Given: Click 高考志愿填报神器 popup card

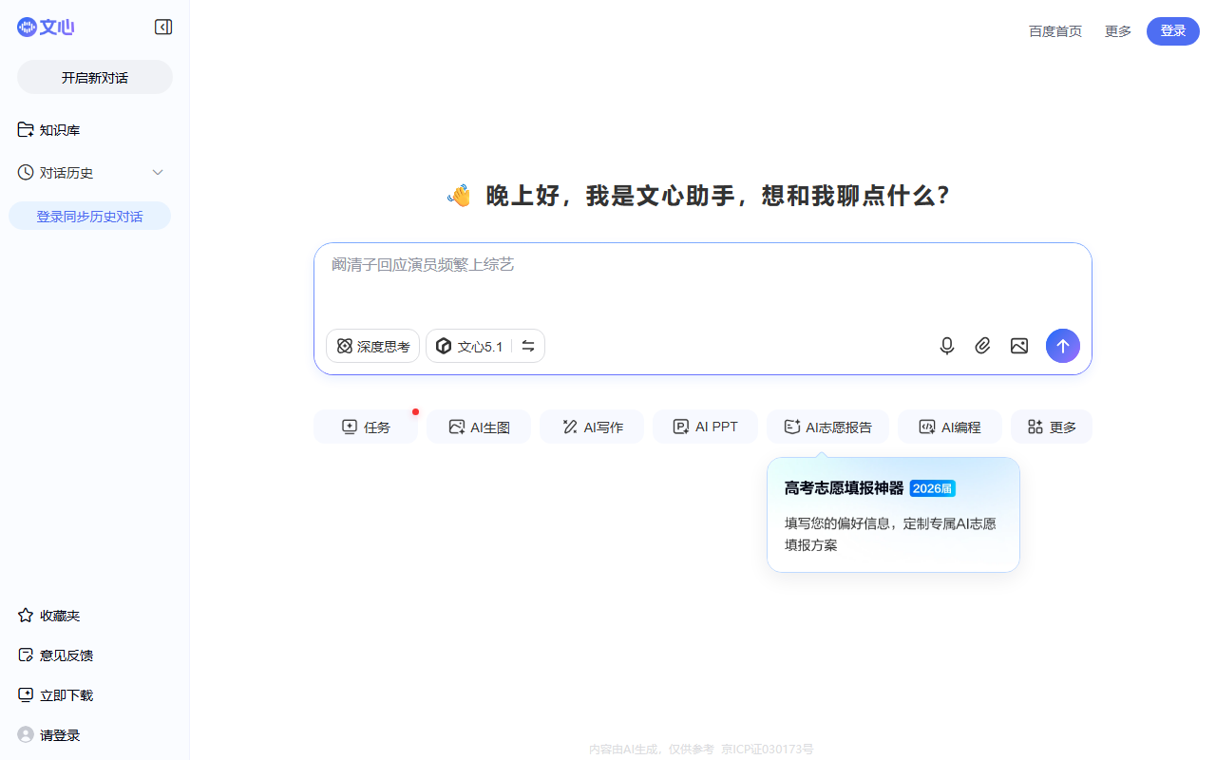Looking at the screenshot, I should pos(893,515).
